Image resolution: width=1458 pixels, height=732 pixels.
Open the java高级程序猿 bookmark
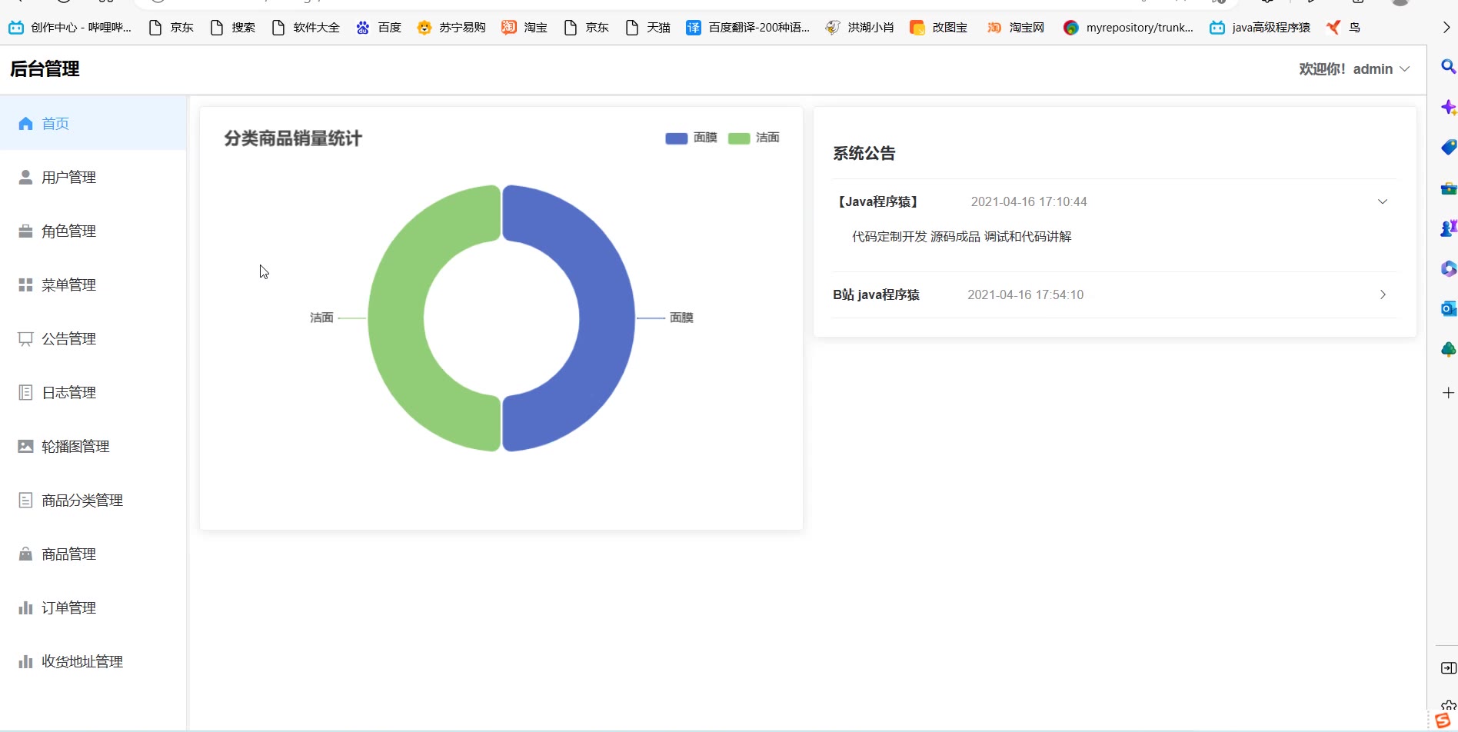click(x=1260, y=28)
